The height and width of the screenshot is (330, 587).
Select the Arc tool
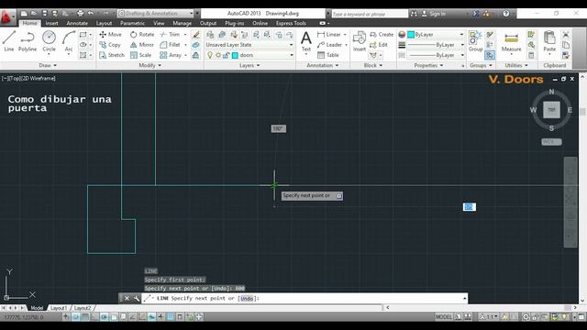[x=69, y=41]
